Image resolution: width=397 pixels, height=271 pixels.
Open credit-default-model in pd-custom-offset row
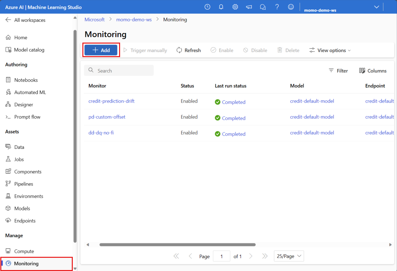click(312, 117)
